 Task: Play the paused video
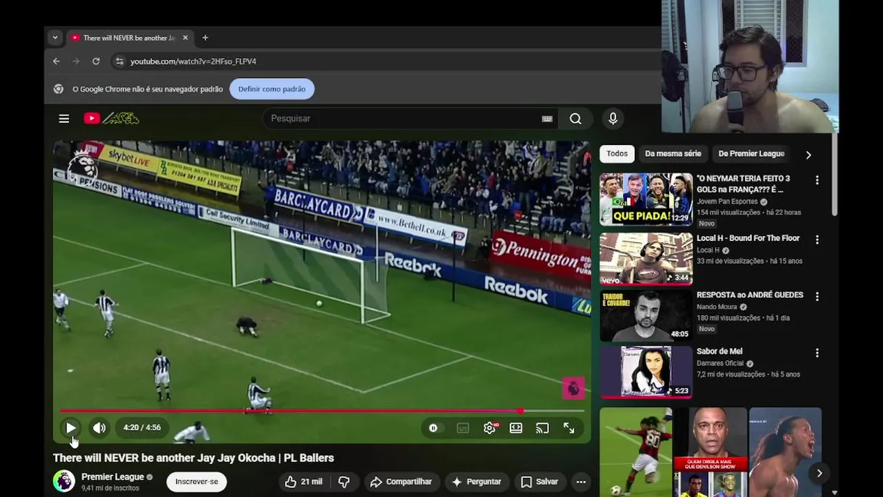[x=70, y=428]
